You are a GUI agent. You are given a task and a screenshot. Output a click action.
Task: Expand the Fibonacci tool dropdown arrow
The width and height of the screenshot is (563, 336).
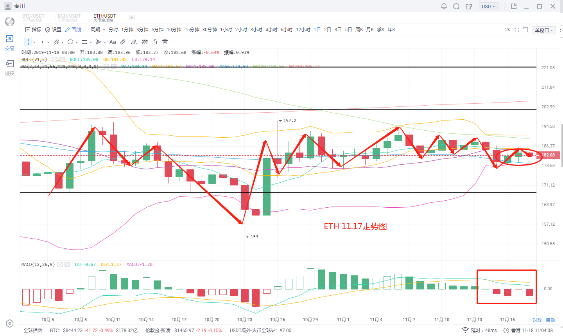pyautogui.click(x=91, y=42)
